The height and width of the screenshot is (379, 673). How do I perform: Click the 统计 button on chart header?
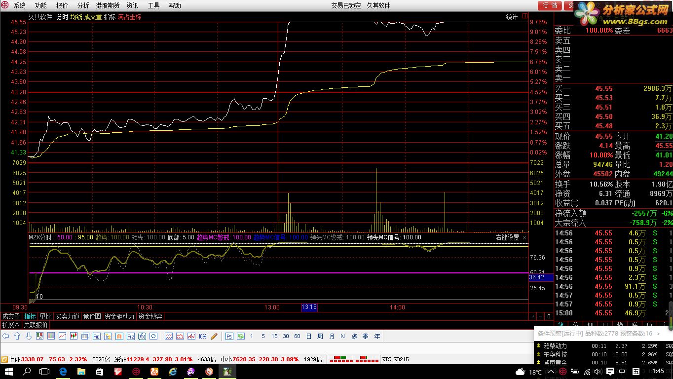coord(512,17)
